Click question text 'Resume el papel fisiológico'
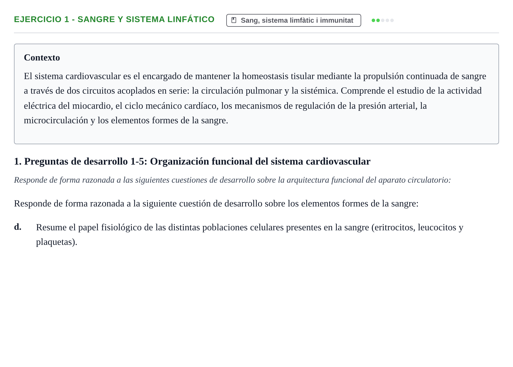 (250, 234)
